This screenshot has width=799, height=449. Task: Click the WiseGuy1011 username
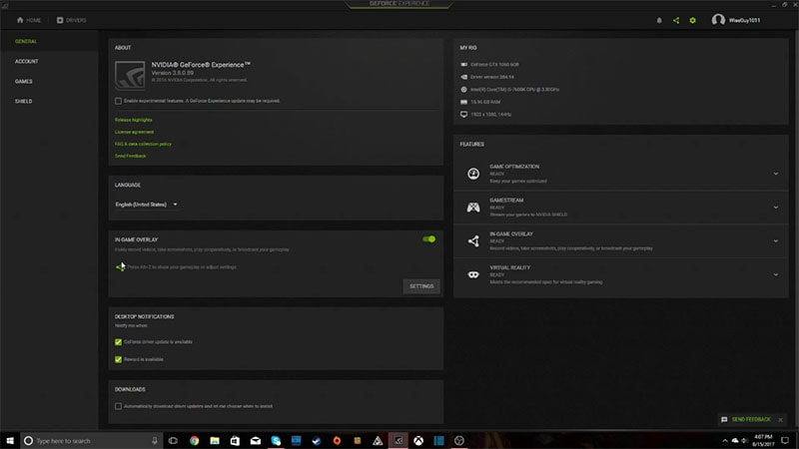(744, 20)
